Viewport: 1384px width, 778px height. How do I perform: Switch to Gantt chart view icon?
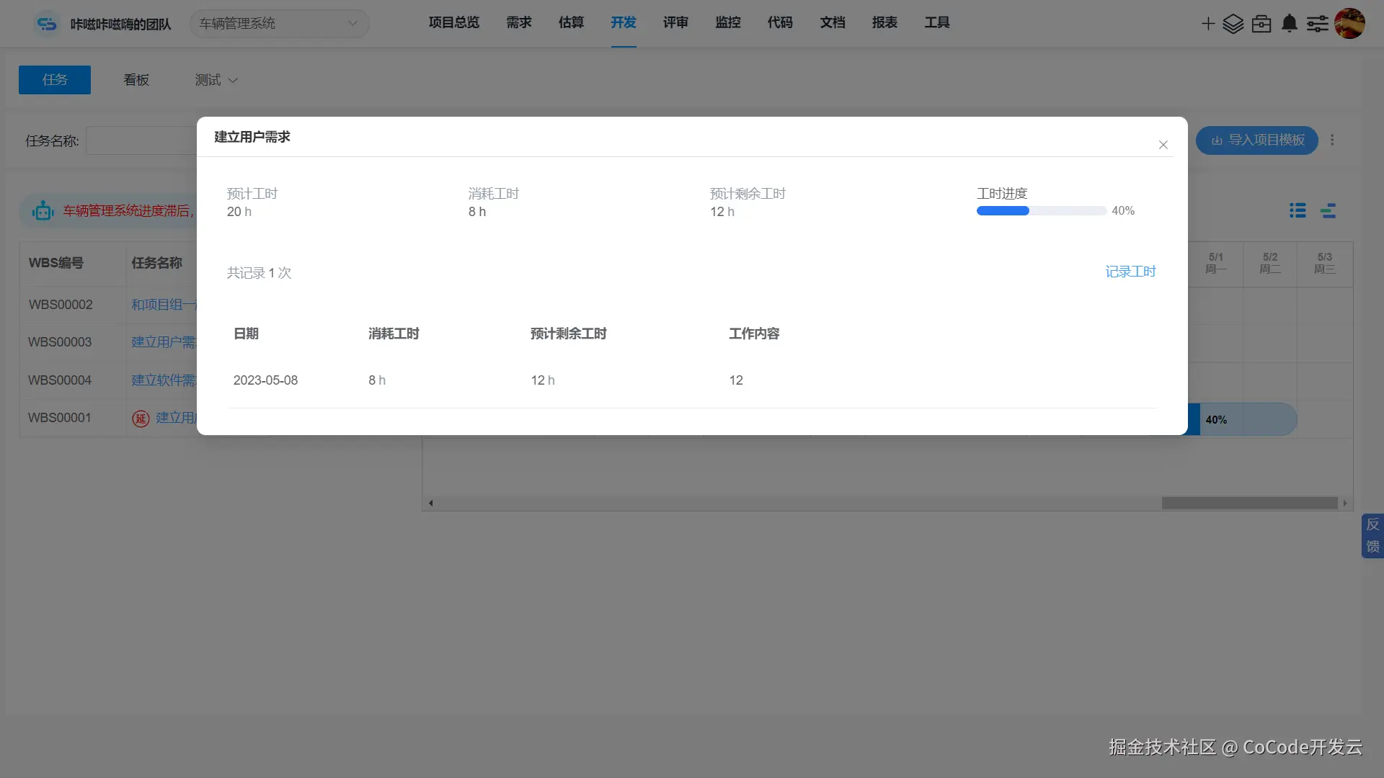pyautogui.click(x=1329, y=210)
